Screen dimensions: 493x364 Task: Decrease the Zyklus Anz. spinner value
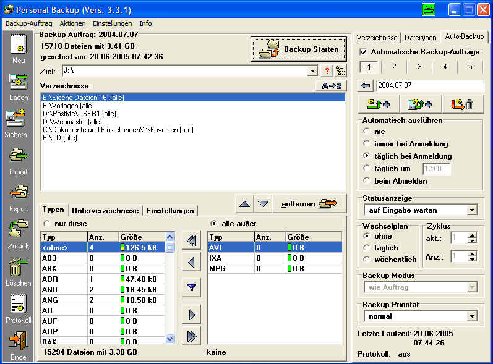(x=472, y=260)
